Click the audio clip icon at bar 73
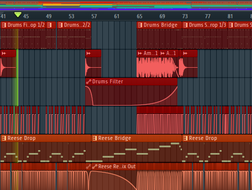This screenshot has width=252, height=190. pos(185,54)
